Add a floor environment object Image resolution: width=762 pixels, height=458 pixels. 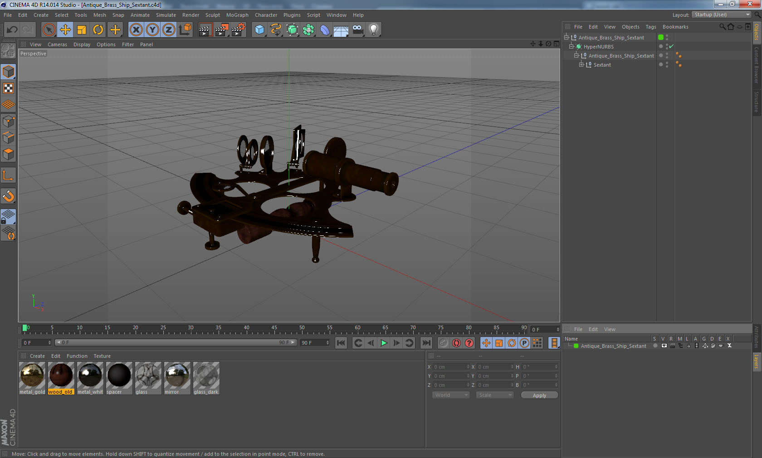tap(341, 30)
